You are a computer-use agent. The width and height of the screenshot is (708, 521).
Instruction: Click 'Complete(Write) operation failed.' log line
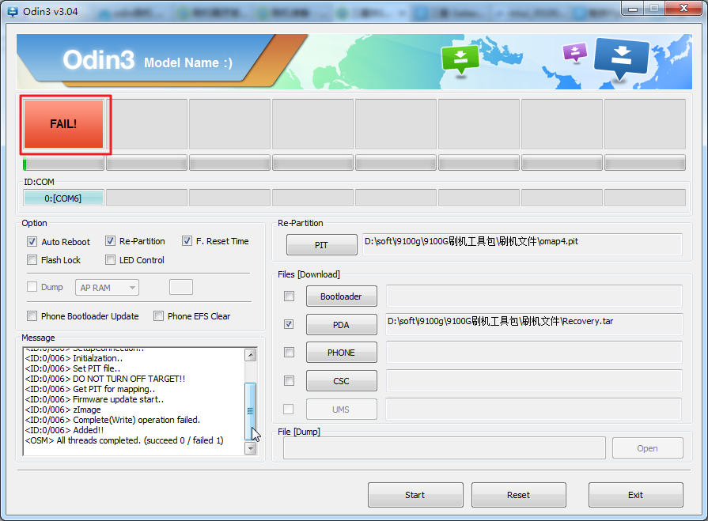click(x=112, y=420)
